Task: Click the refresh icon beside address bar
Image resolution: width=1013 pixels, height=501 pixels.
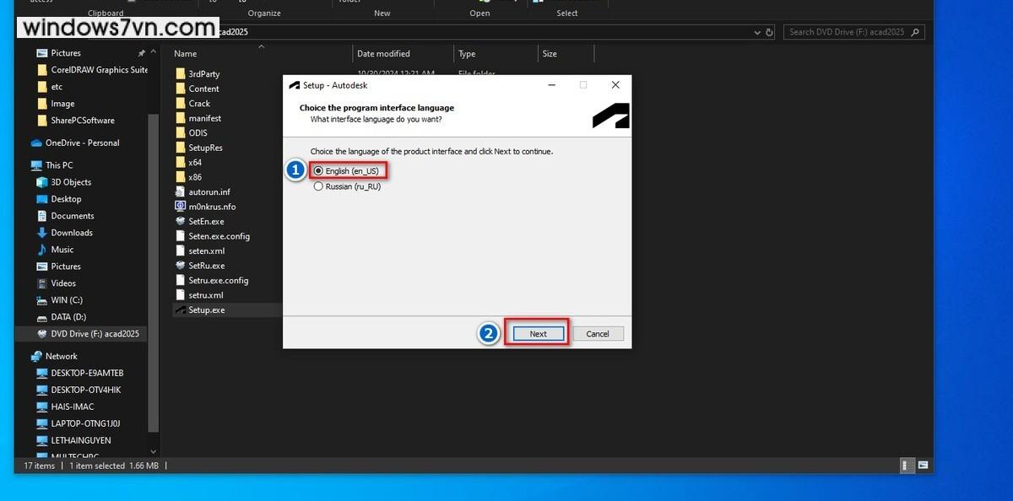Action: [x=769, y=32]
